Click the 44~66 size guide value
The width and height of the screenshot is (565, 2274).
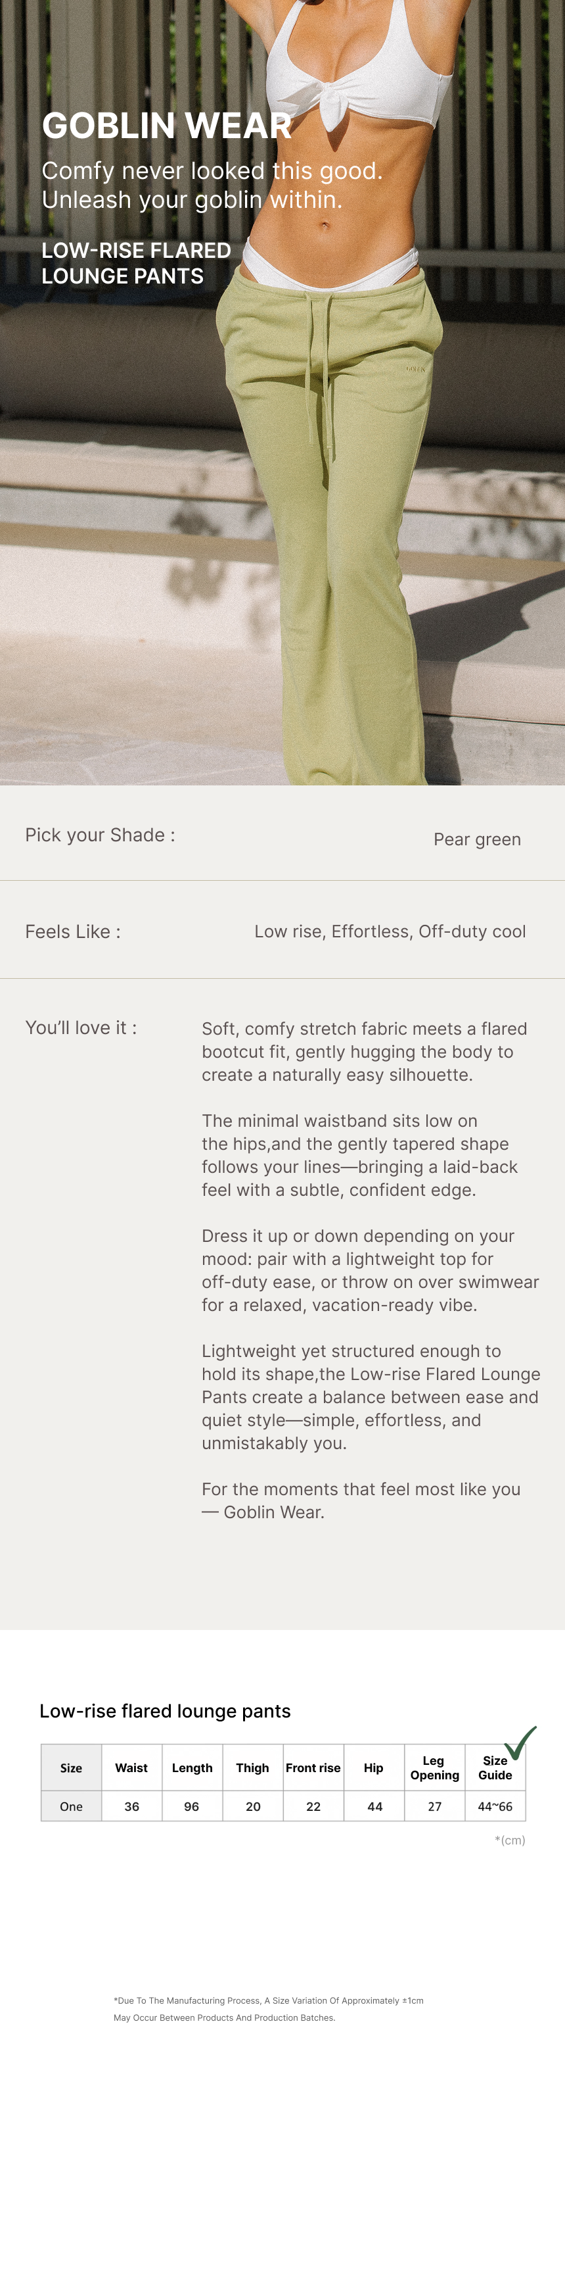[495, 1806]
